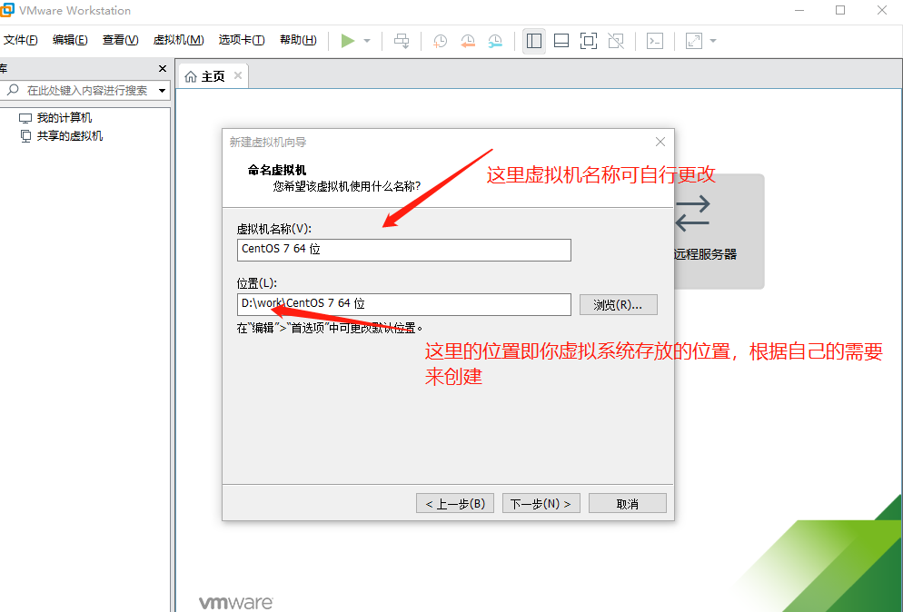Close the 新建虚拟机向导 dialog
903x612 pixels.
click(660, 142)
